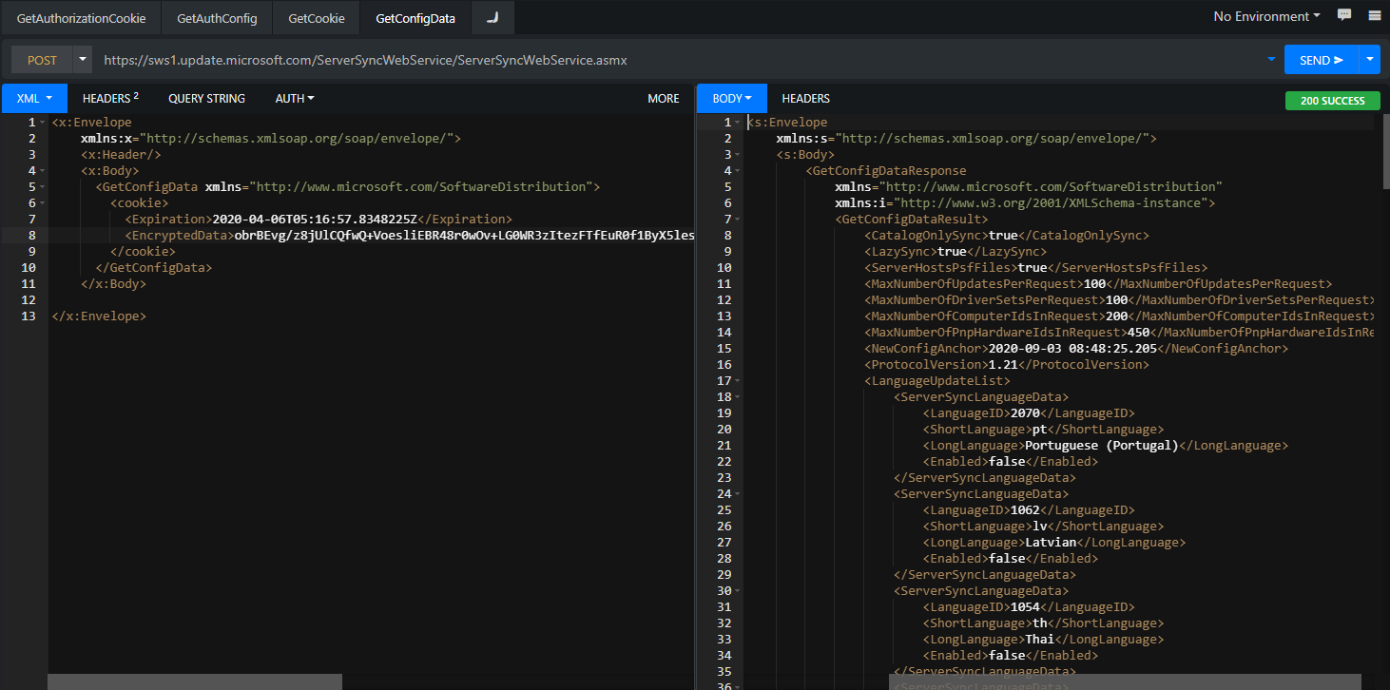Click the MaxNumberOfPnpHardwareIdsInRequest 450 line

1120,333
